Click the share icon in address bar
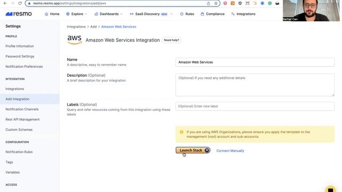The height and width of the screenshot is (192, 342). click(x=208, y=3)
